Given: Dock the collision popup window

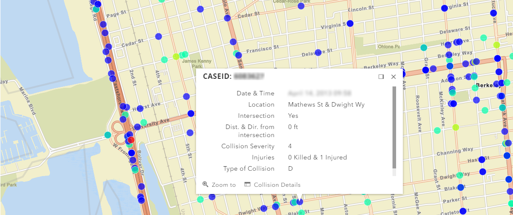Looking at the screenshot, I should coord(381,77).
